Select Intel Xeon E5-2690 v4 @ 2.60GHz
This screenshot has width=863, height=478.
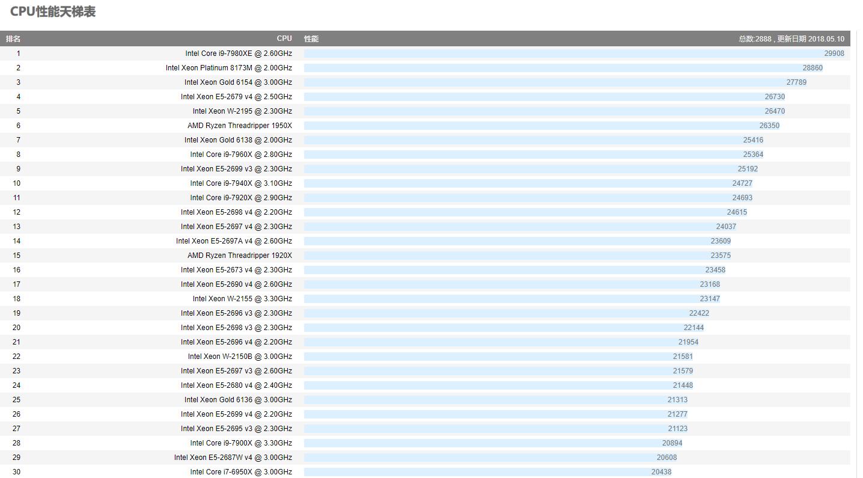pyautogui.click(x=236, y=284)
